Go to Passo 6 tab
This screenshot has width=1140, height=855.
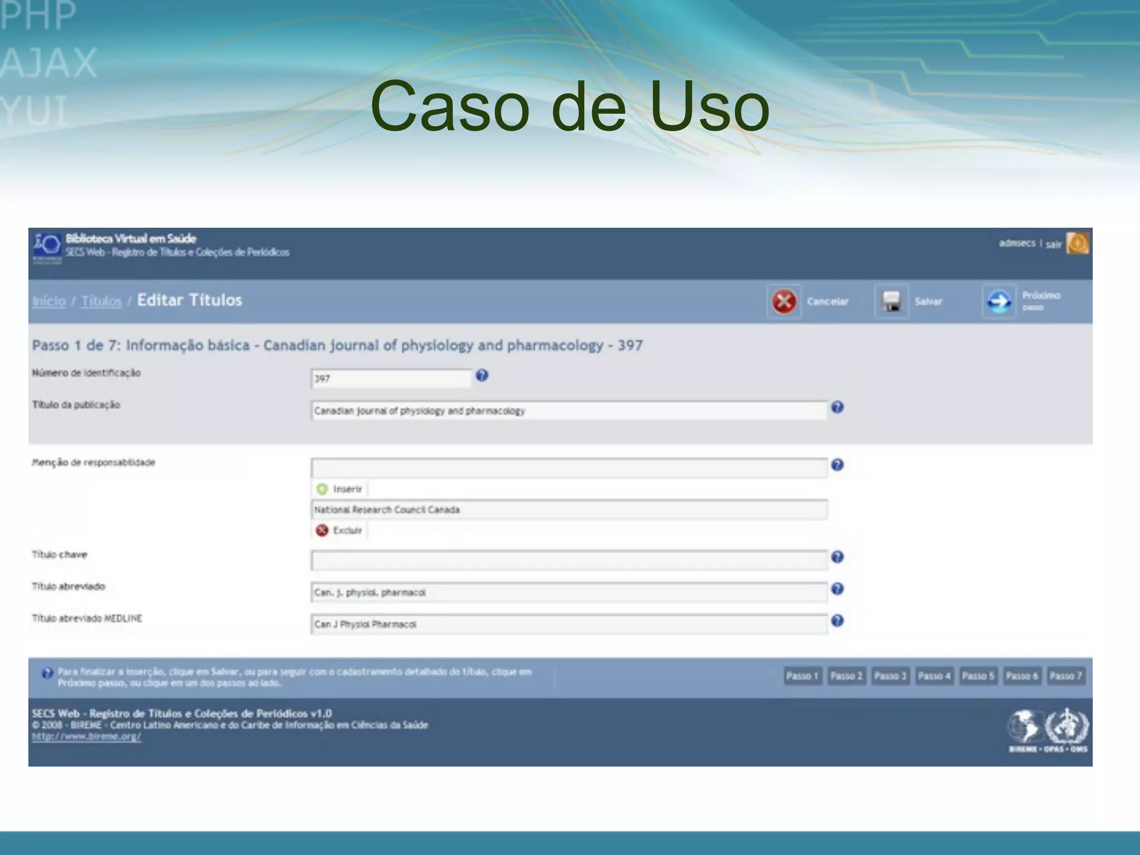pos(1023,676)
